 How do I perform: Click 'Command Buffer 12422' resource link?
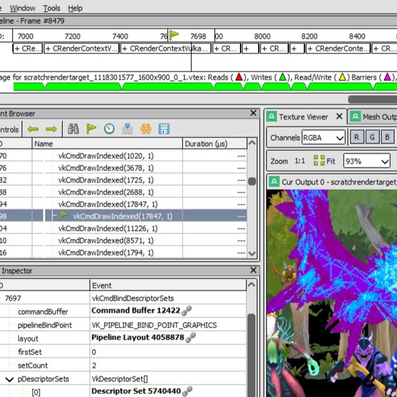coord(136,311)
